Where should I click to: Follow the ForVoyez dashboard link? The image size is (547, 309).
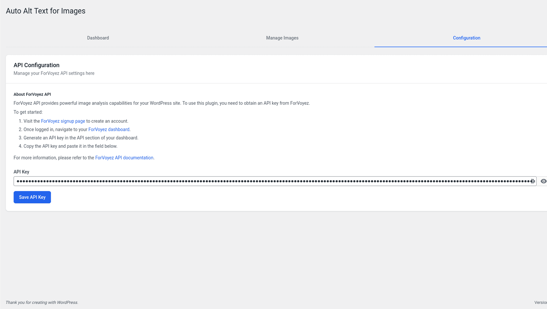tap(109, 129)
